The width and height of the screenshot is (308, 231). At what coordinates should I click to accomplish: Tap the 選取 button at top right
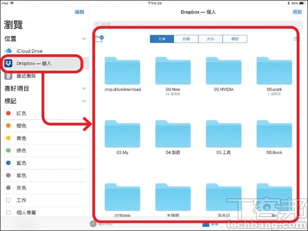click(x=297, y=12)
